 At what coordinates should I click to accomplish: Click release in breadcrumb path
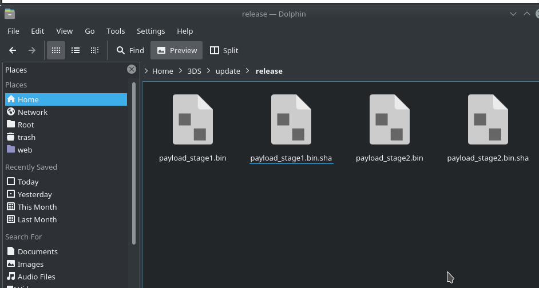pyautogui.click(x=269, y=71)
